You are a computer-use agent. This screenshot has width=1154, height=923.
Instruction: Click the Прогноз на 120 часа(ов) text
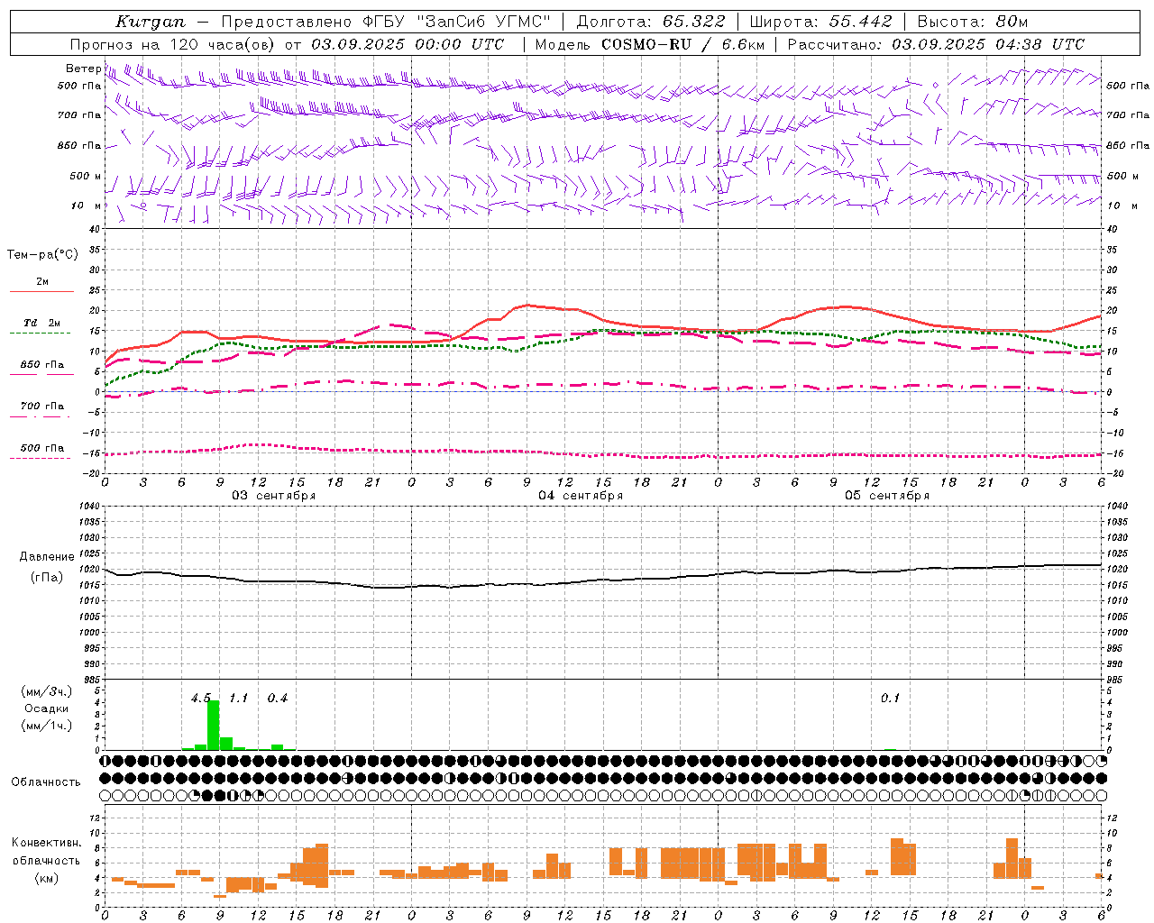174,44
